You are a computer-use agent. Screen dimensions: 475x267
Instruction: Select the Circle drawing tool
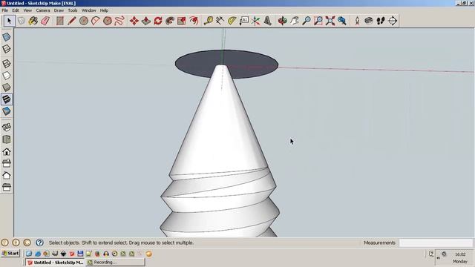[x=84, y=21]
